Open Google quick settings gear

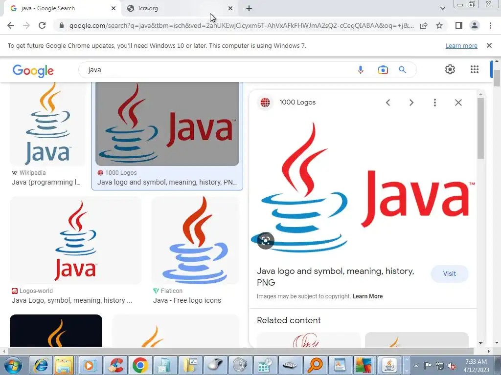[450, 69]
